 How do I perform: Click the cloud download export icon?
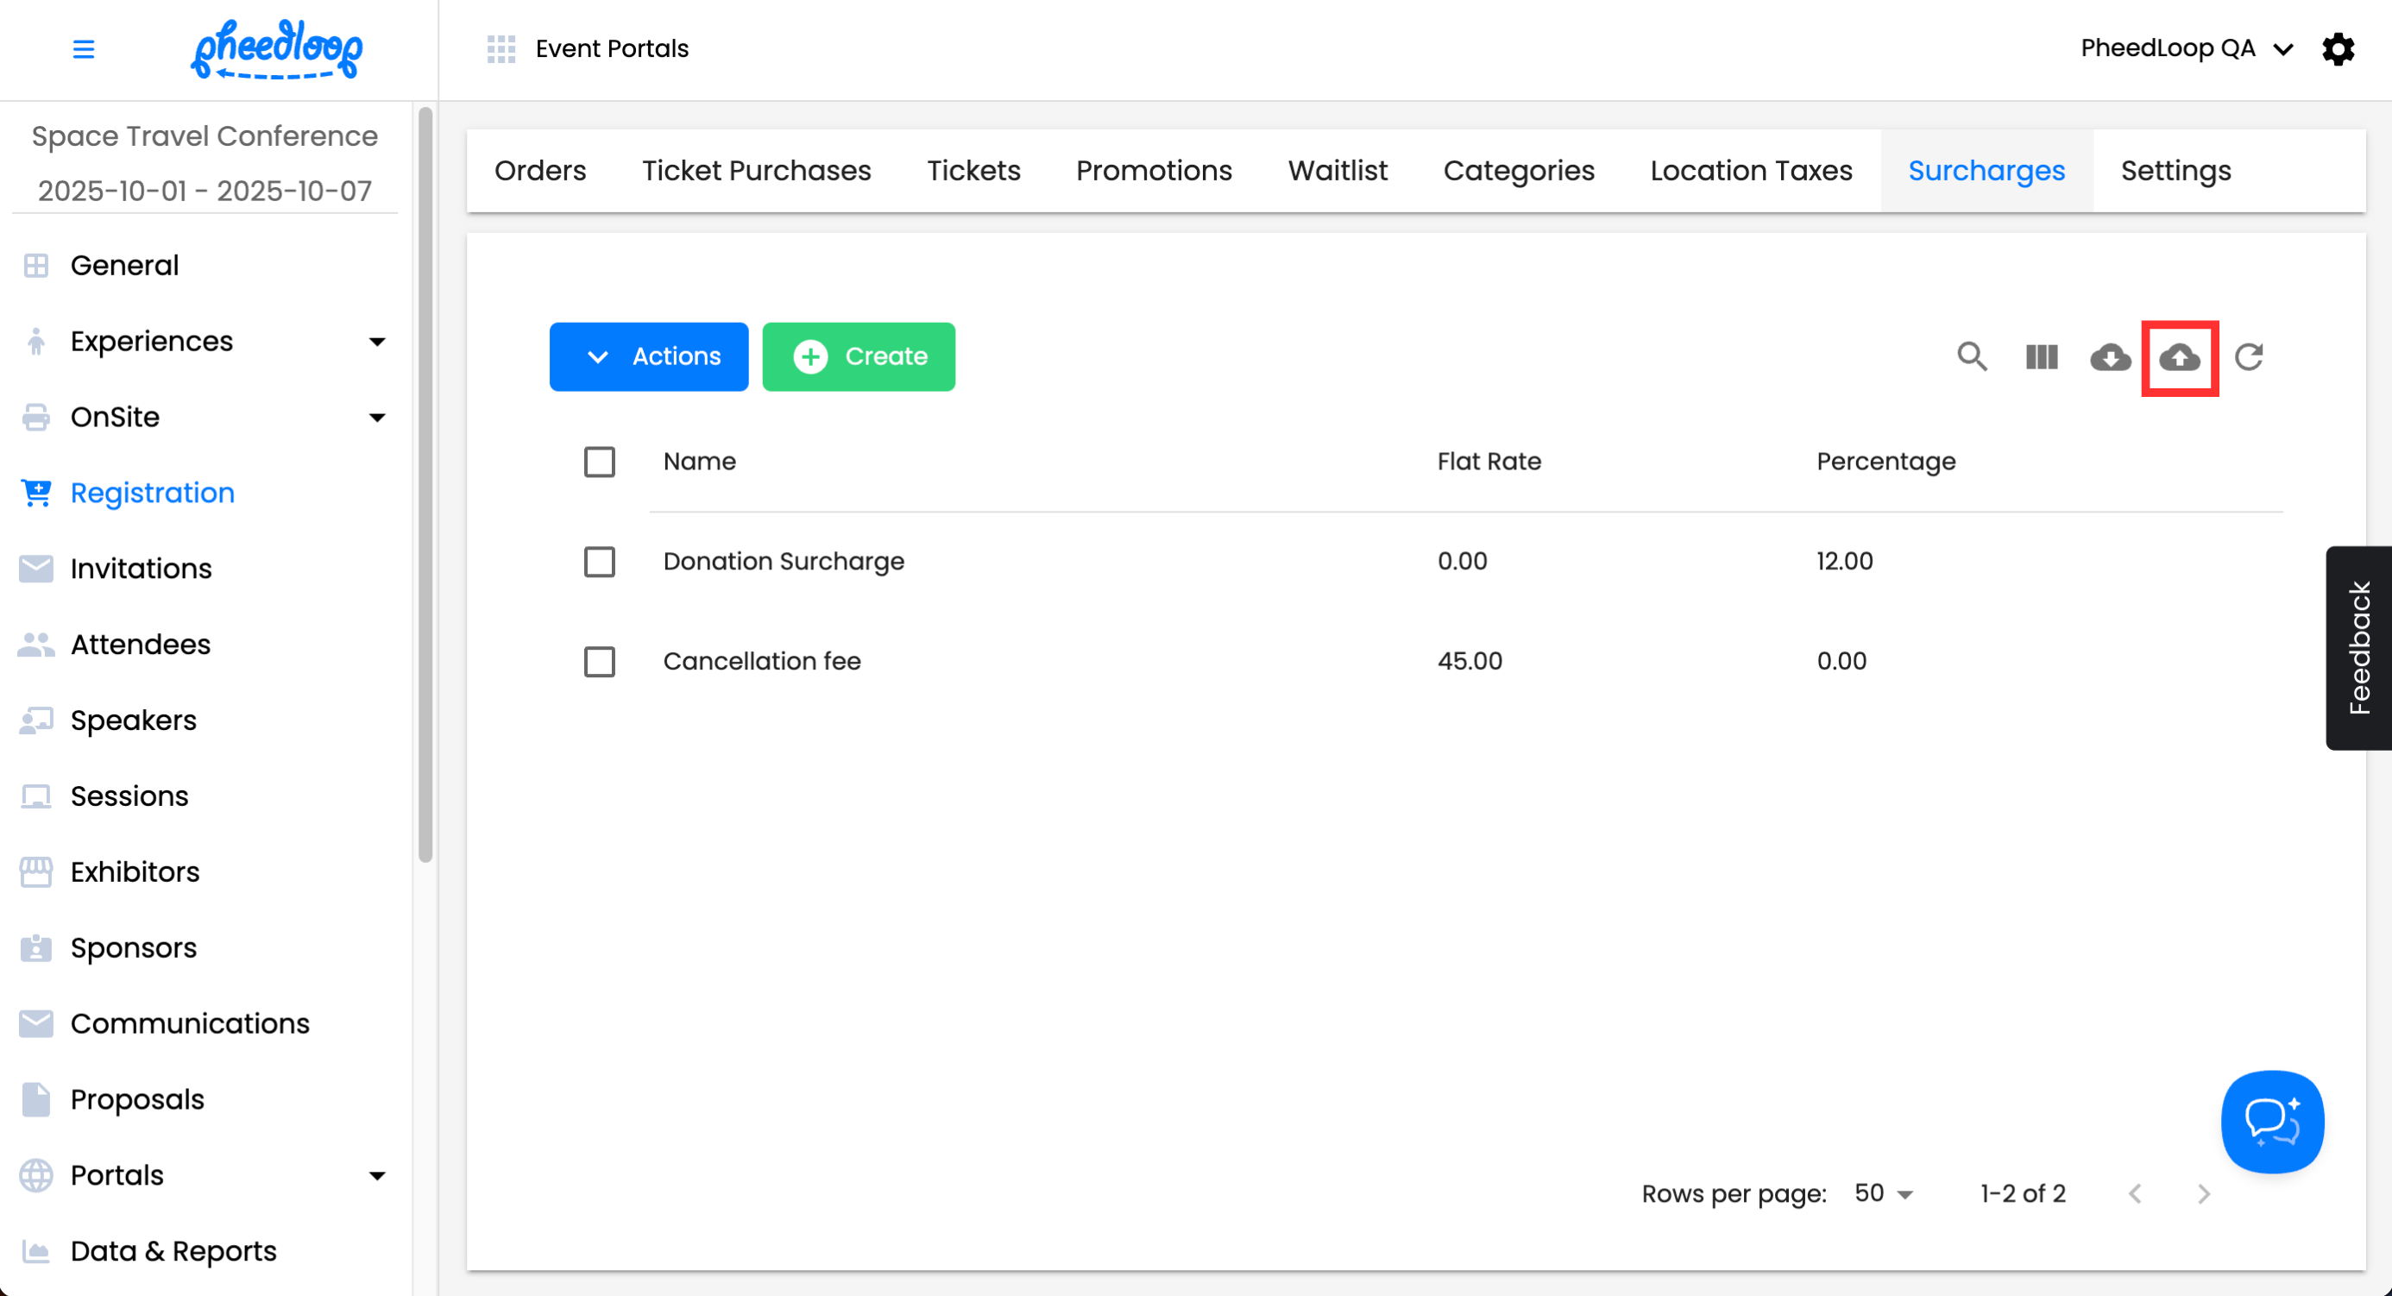2110,356
